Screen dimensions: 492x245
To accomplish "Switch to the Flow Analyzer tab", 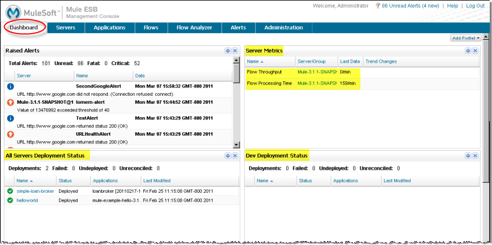I will tap(194, 27).
